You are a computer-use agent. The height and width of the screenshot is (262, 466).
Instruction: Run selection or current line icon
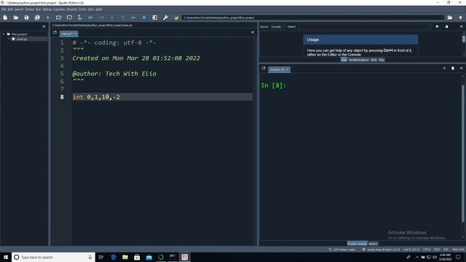click(79, 17)
